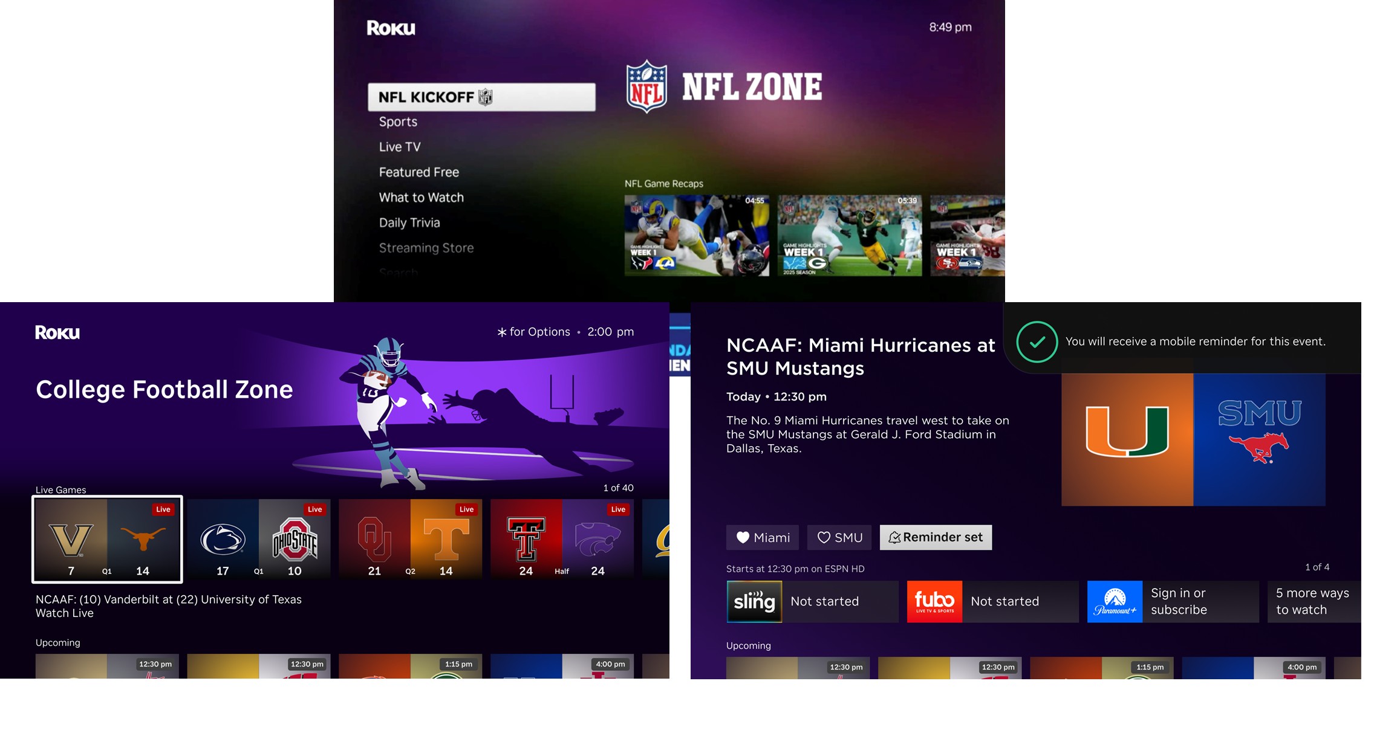Click the Sling streaming service icon
Screen dimensions: 1374x730
click(x=754, y=601)
